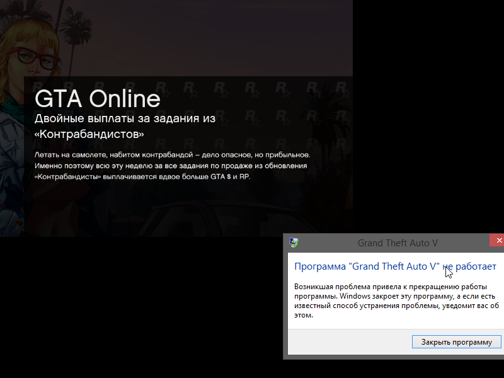Click the "Закрыть программу" button
504x378 pixels.
(456, 342)
